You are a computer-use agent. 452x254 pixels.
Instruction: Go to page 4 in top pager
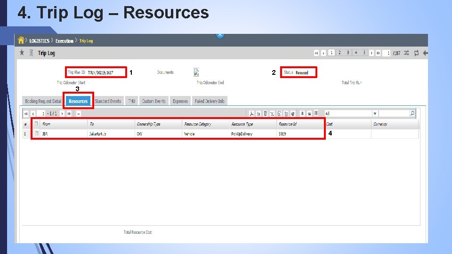[356, 53]
